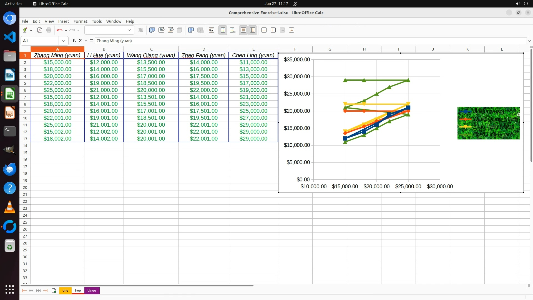Select the leafy green chart legend box
Image resolution: width=533 pixels, height=300 pixels.
(x=488, y=123)
